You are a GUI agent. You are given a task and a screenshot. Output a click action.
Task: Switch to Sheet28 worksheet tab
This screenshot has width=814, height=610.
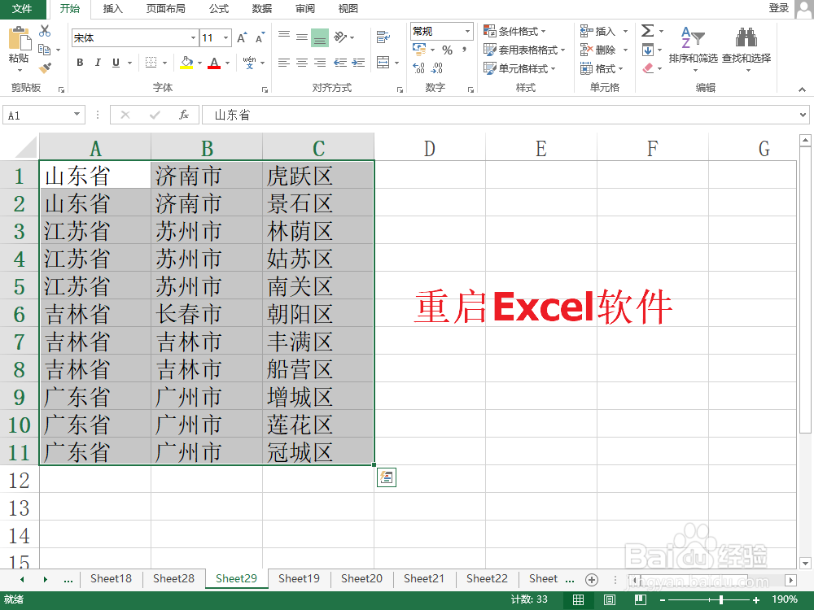pos(173,579)
